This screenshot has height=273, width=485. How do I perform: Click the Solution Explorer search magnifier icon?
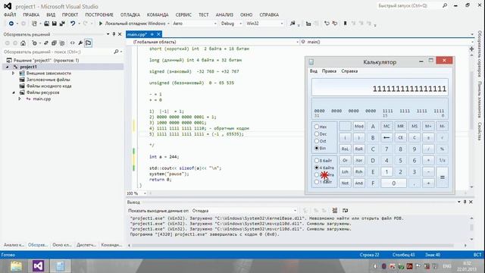coord(116,52)
